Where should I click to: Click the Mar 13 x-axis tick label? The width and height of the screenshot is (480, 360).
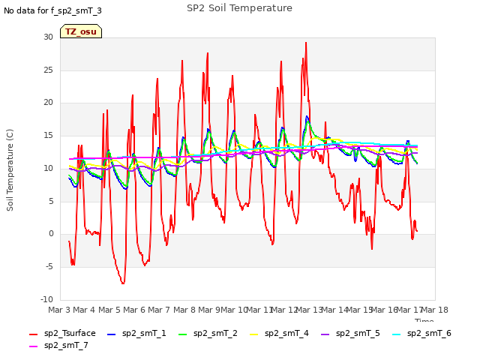point(309,310)
